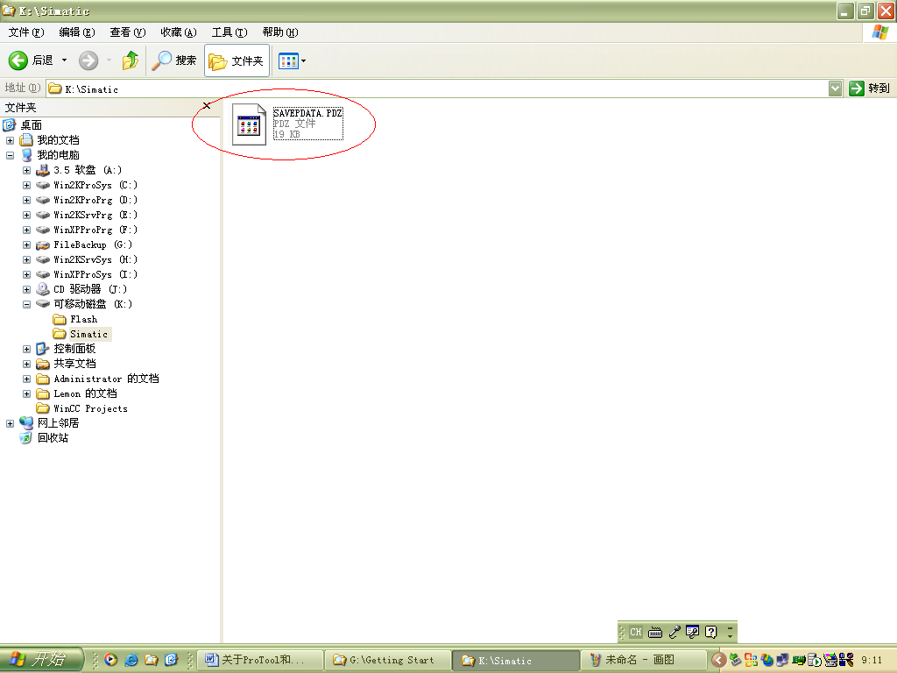Click the Back navigation arrow icon

pos(19,60)
